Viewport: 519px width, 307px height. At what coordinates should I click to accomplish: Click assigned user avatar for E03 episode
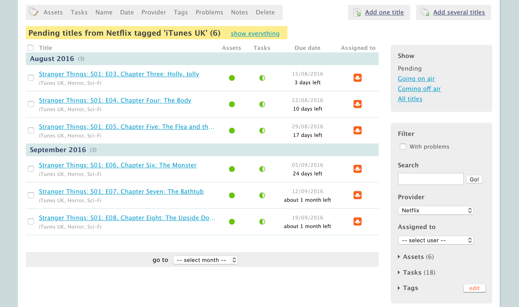click(357, 78)
